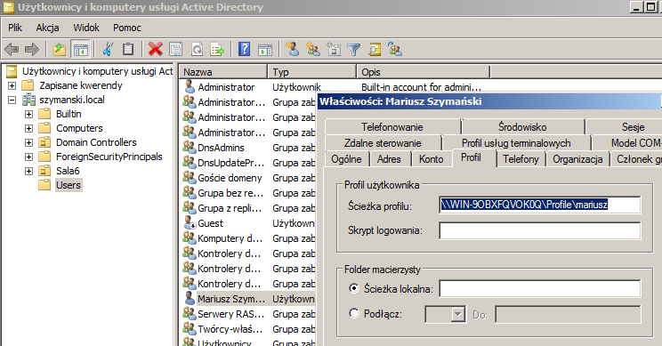Click the Sala6 organizational unit folder icon
The image size is (662, 346).
coord(44,171)
